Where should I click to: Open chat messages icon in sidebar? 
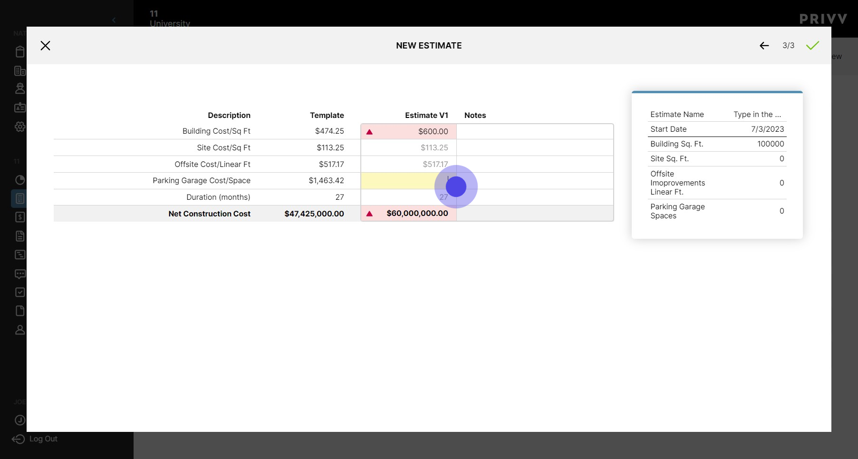point(20,274)
